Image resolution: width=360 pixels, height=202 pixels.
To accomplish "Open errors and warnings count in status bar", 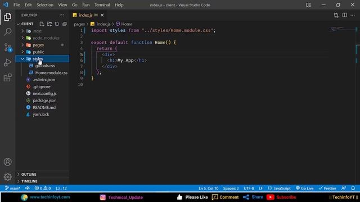I will pyautogui.click(x=43, y=189).
